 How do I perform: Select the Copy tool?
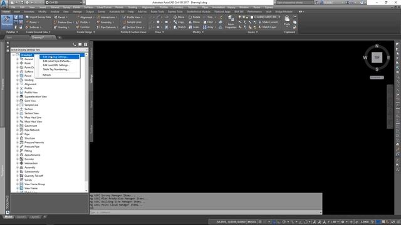pos(179,22)
